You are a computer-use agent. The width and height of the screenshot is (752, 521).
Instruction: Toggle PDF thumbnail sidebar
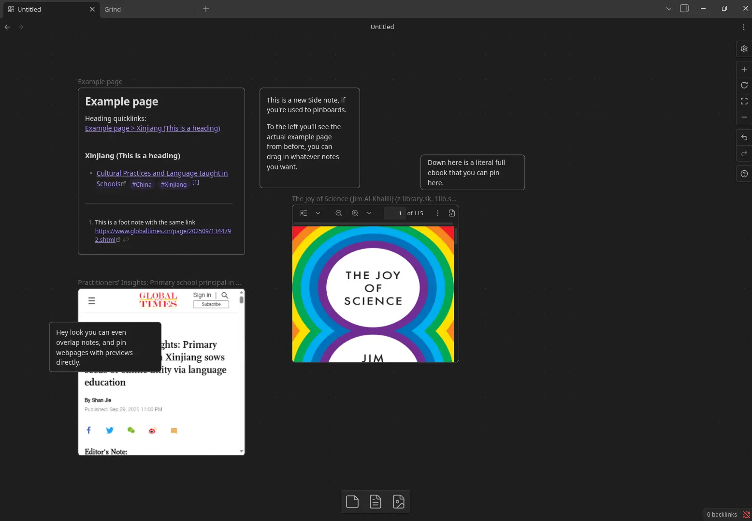(x=304, y=213)
